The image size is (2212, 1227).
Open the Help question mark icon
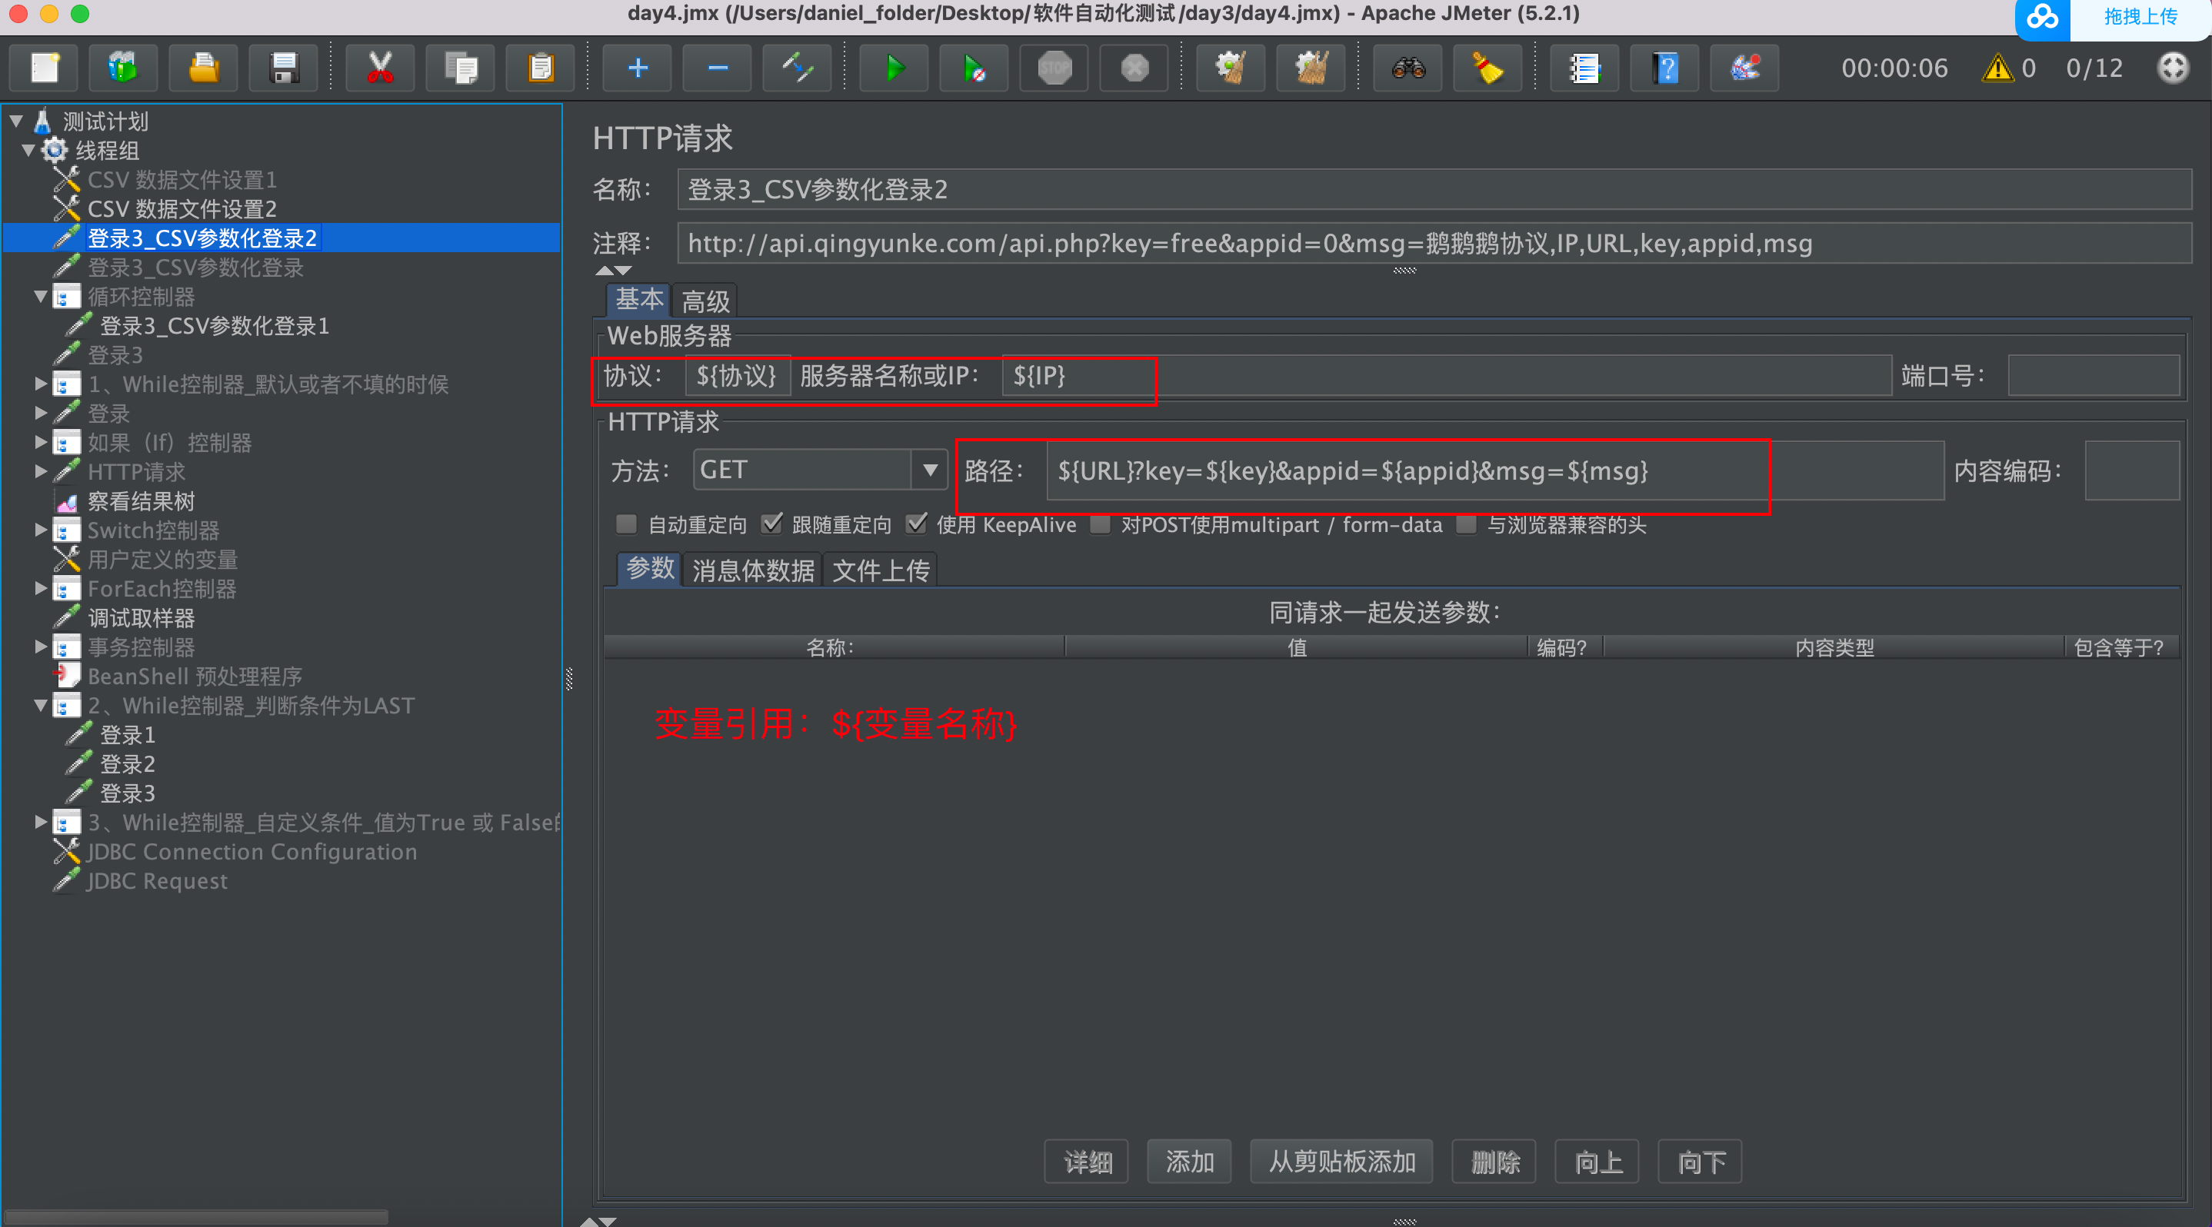coord(1666,68)
